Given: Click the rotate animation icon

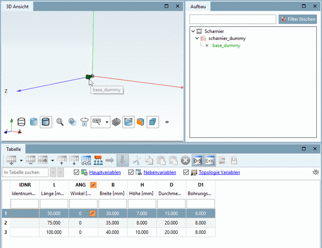Looking at the screenshot, I should pos(84,122).
